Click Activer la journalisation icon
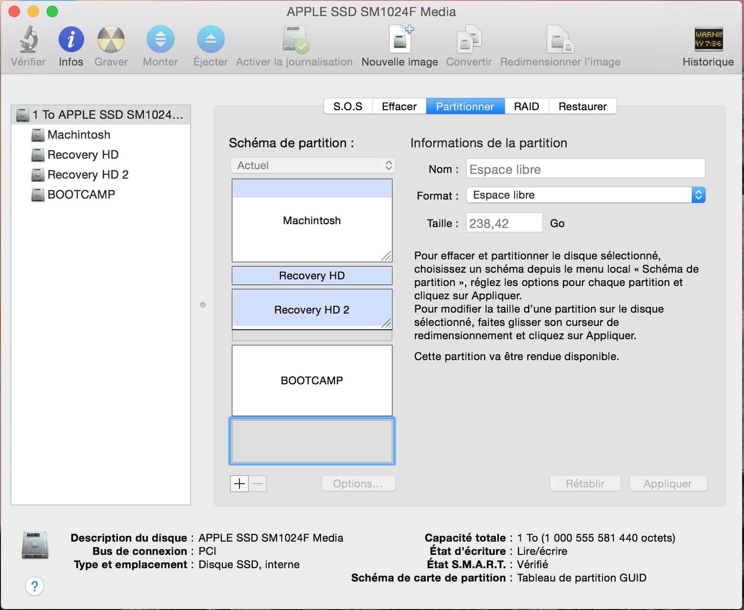This screenshot has width=744, height=610. pos(295,39)
